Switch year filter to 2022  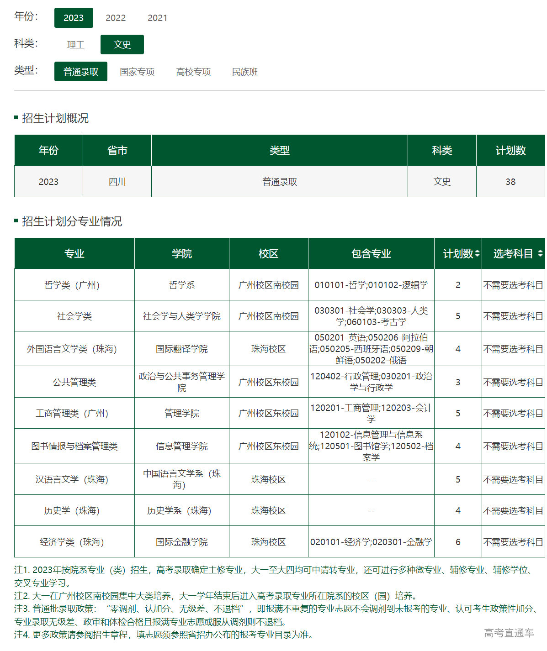click(x=116, y=18)
